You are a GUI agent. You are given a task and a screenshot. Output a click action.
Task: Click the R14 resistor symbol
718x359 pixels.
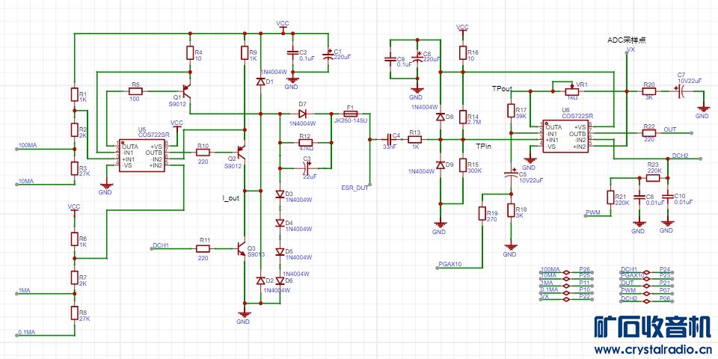click(x=463, y=117)
